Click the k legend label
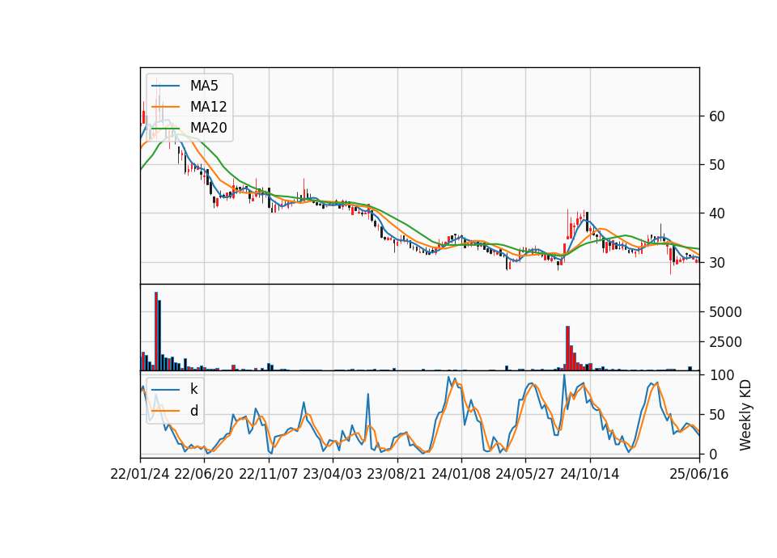777x558 pixels. coord(193,389)
